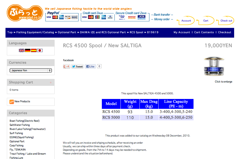
Task: Select the German flag language
Action: point(28,50)
